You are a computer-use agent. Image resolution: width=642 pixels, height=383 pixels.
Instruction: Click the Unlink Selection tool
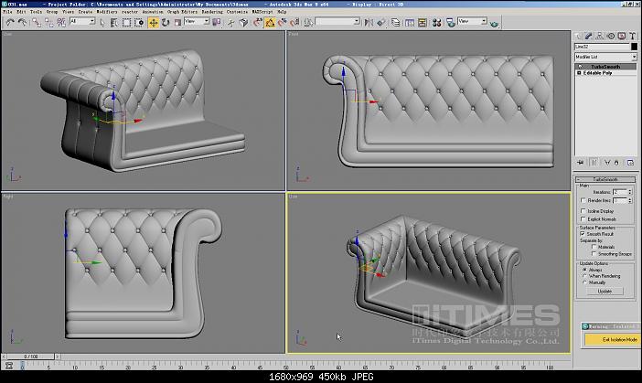tap(48, 23)
